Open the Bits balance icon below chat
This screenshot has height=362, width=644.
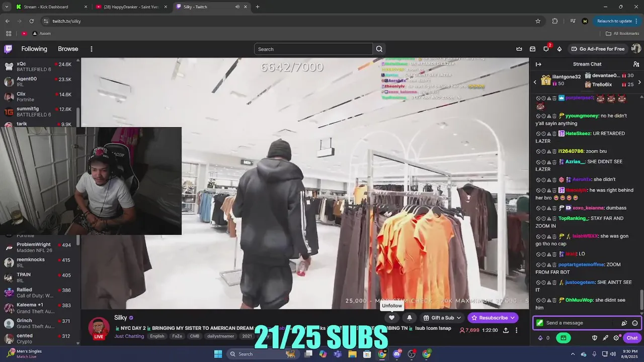(541, 338)
